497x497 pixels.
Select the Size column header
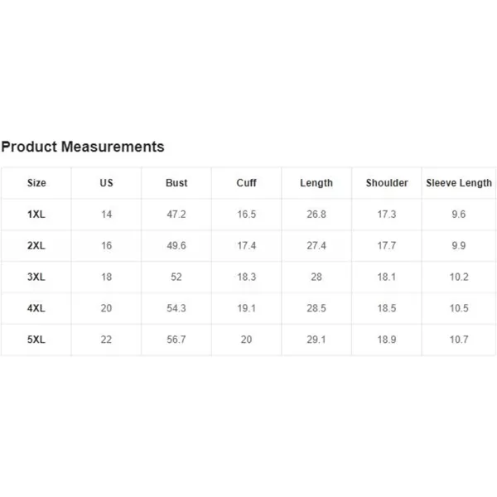tap(36, 183)
